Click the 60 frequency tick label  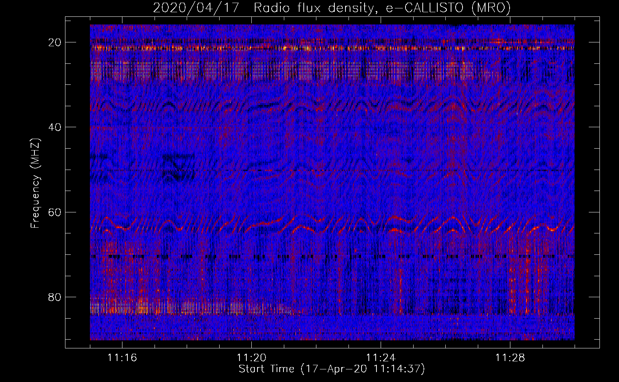click(x=55, y=212)
